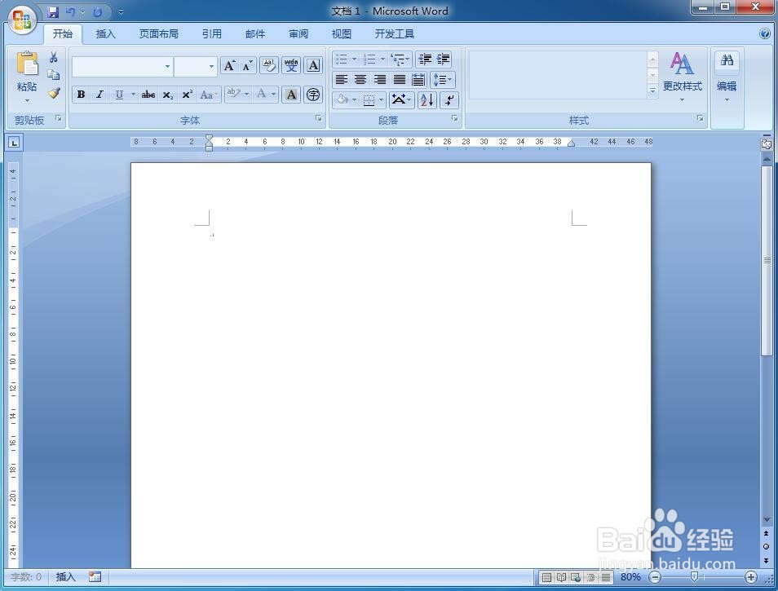The image size is (778, 591).
Task: Expand the styles gallery More arrow
Action: pos(652,90)
